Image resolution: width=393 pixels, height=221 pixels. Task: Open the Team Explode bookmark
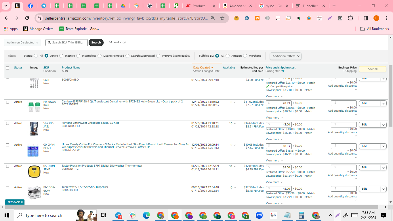(x=79, y=29)
